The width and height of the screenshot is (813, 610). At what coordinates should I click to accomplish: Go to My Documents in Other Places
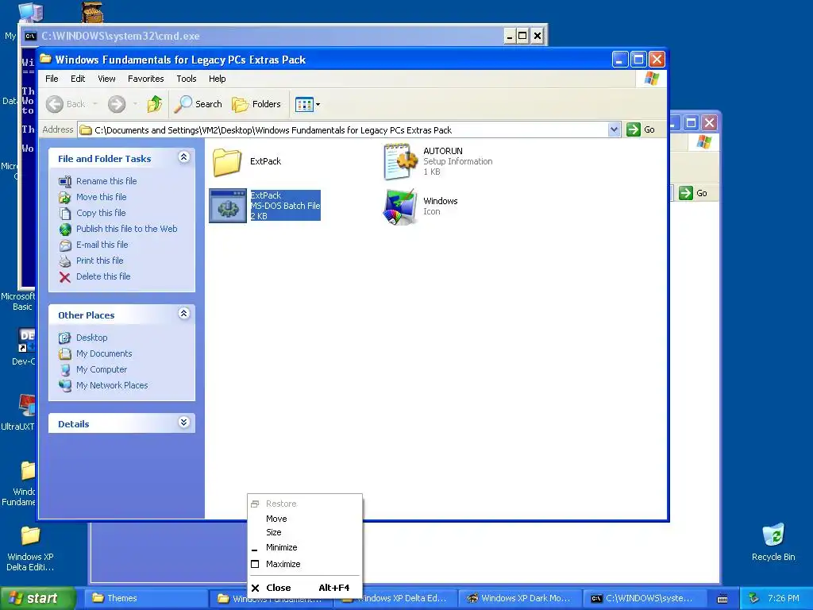104,353
